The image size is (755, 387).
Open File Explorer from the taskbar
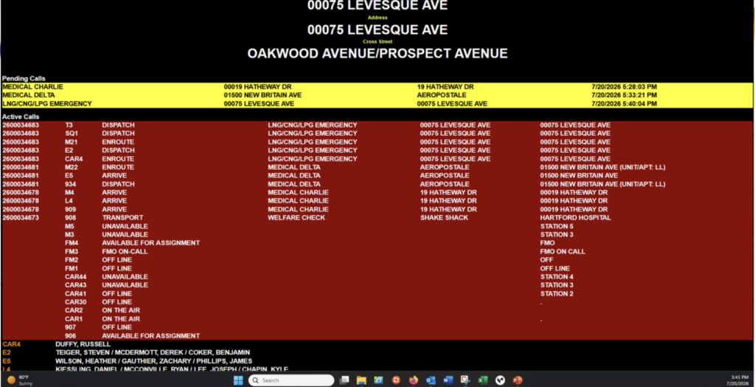click(x=361, y=380)
